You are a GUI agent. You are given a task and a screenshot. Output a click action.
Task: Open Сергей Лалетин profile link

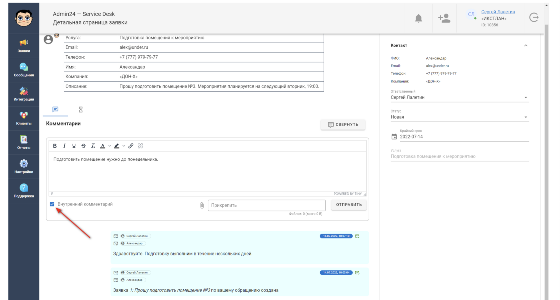(x=498, y=12)
